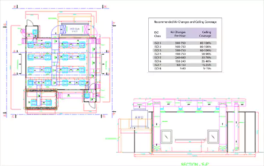Click the 25-40% ceiling coverage value

click(206, 61)
